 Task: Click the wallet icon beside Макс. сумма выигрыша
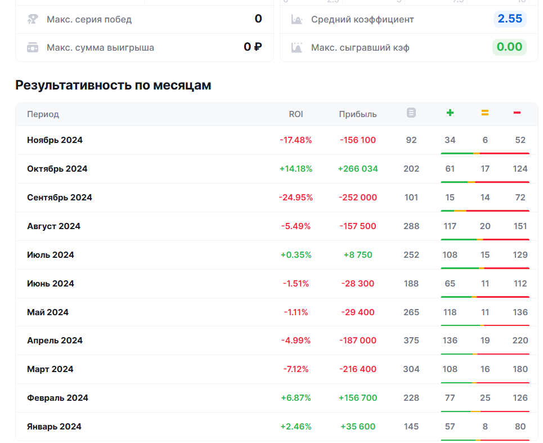(x=33, y=47)
